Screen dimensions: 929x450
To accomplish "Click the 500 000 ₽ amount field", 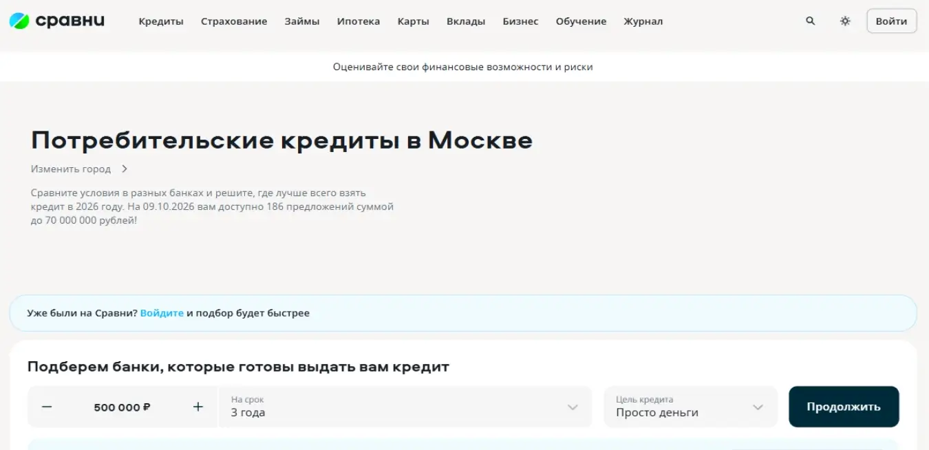I will 122,407.
